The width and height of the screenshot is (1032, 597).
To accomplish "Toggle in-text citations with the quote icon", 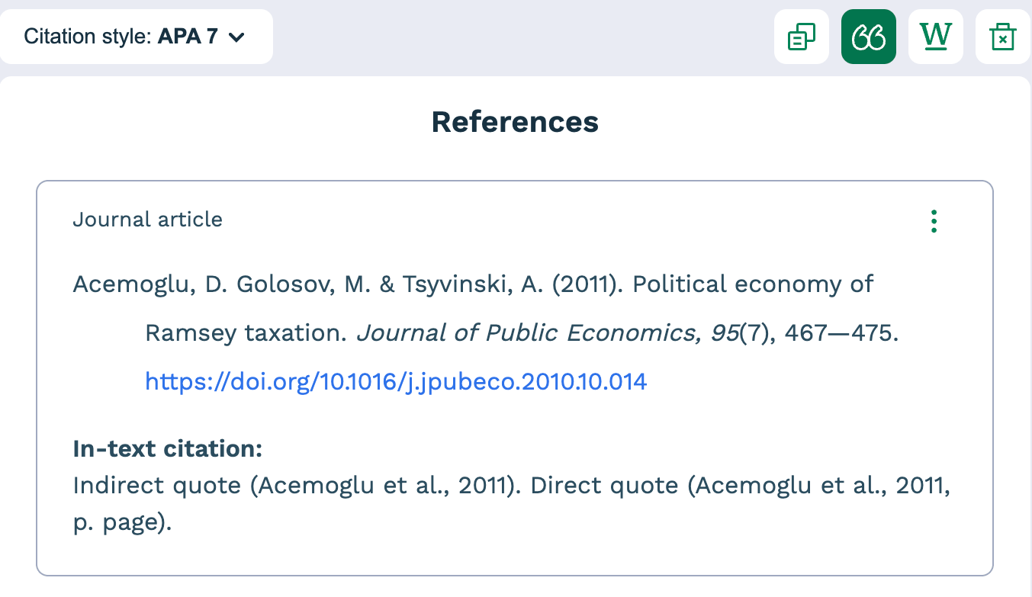I will [x=868, y=37].
